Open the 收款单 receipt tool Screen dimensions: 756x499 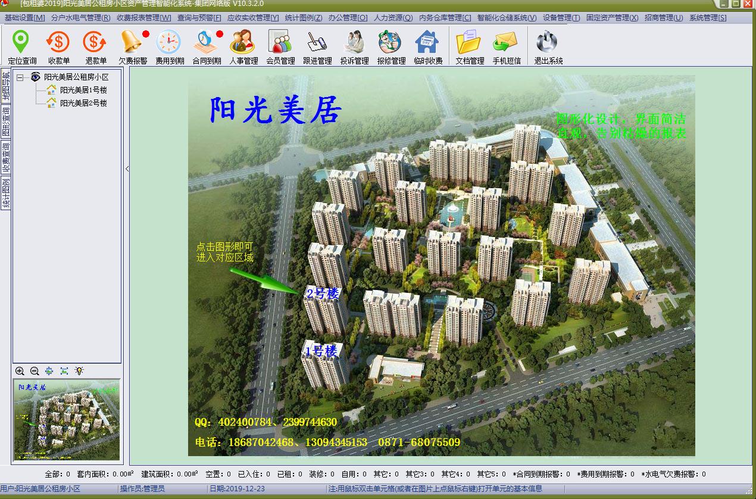[x=58, y=45]
